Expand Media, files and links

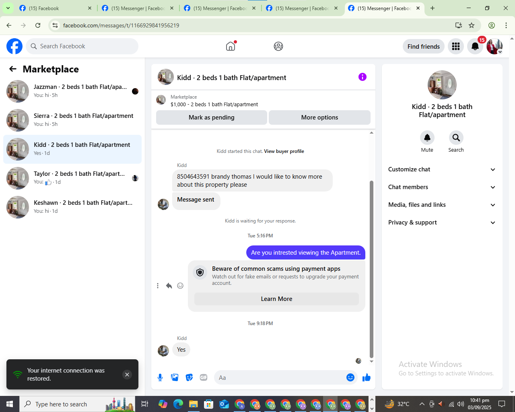442,205
